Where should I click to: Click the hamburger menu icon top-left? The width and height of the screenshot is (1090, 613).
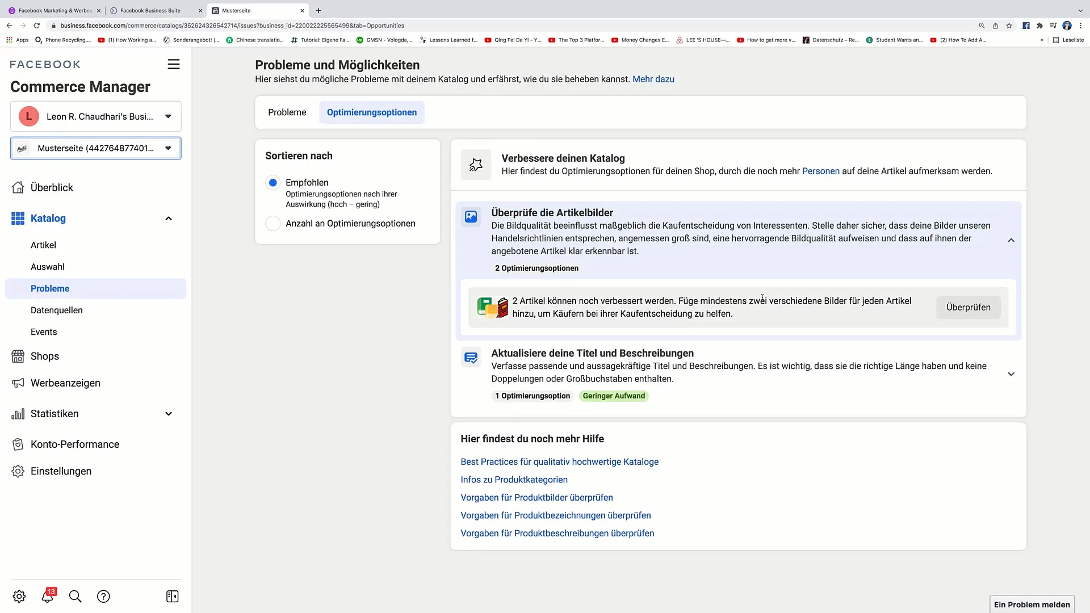pyautogui.click(x=174, y=64)
